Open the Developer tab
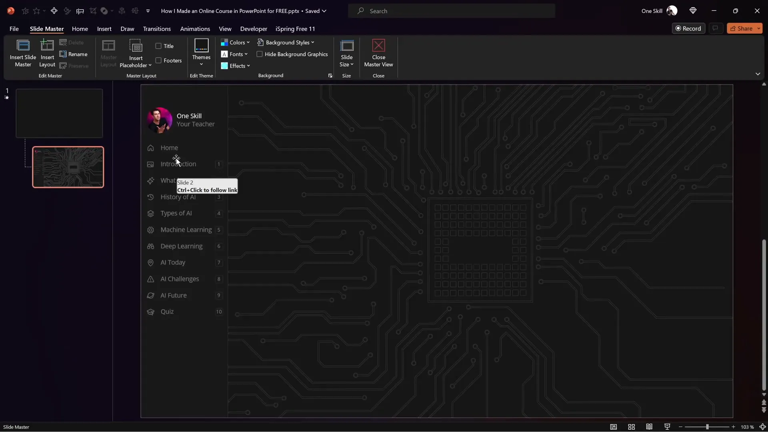 (x=254, y=29)
